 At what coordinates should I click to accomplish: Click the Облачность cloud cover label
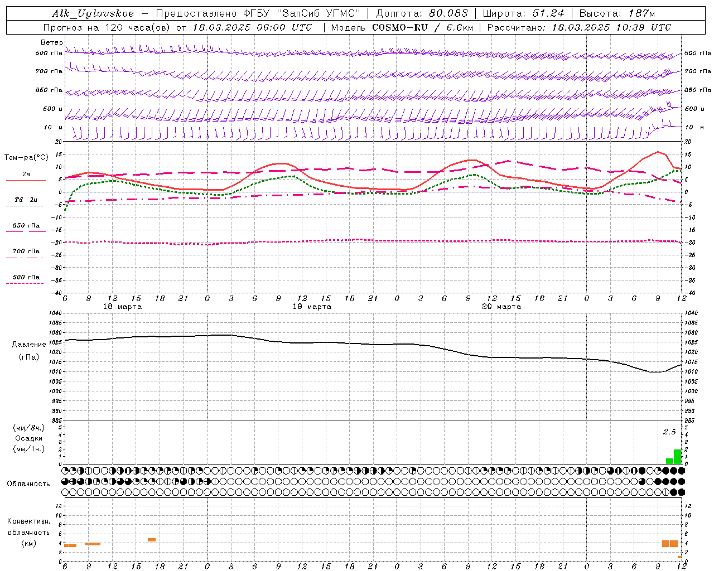click(x=28, y=484)
